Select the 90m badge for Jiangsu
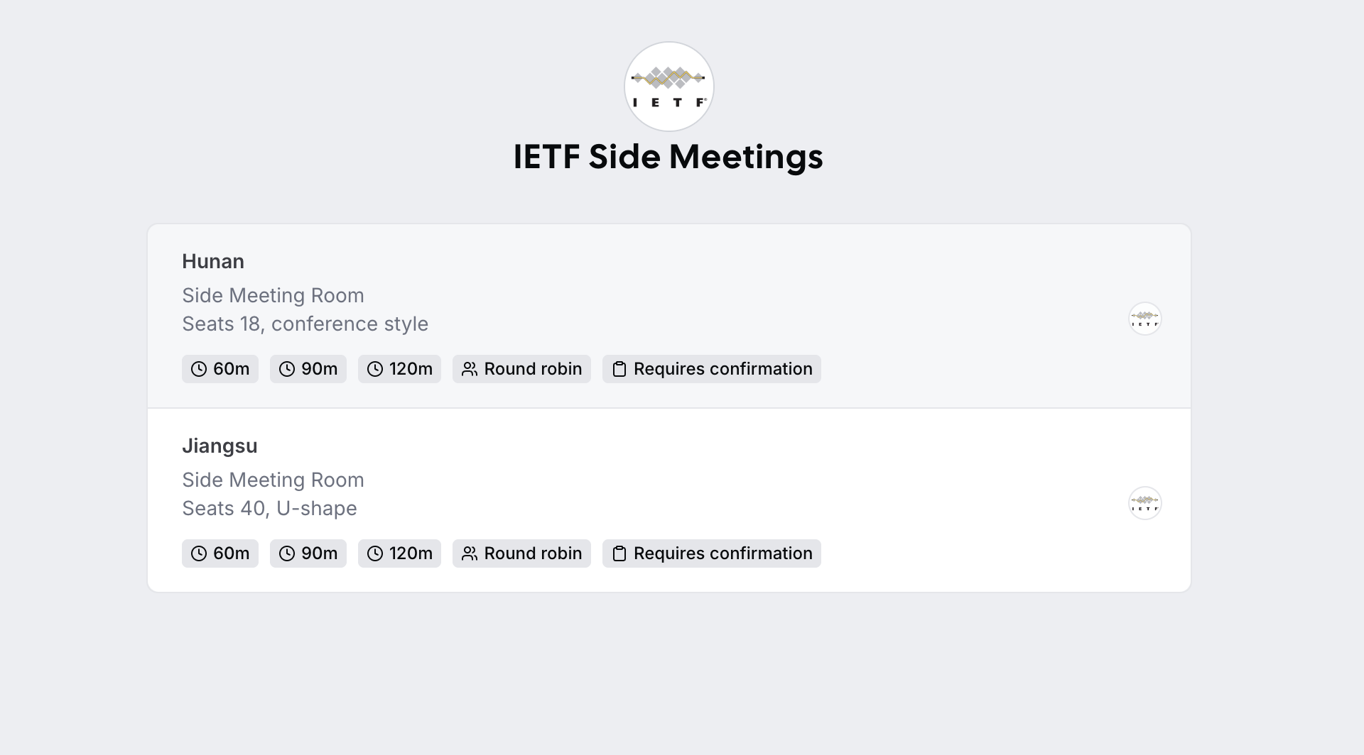 308,553
